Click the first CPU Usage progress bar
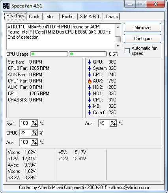The width and height of the screenshot is (168, 193). click(49, 54)
